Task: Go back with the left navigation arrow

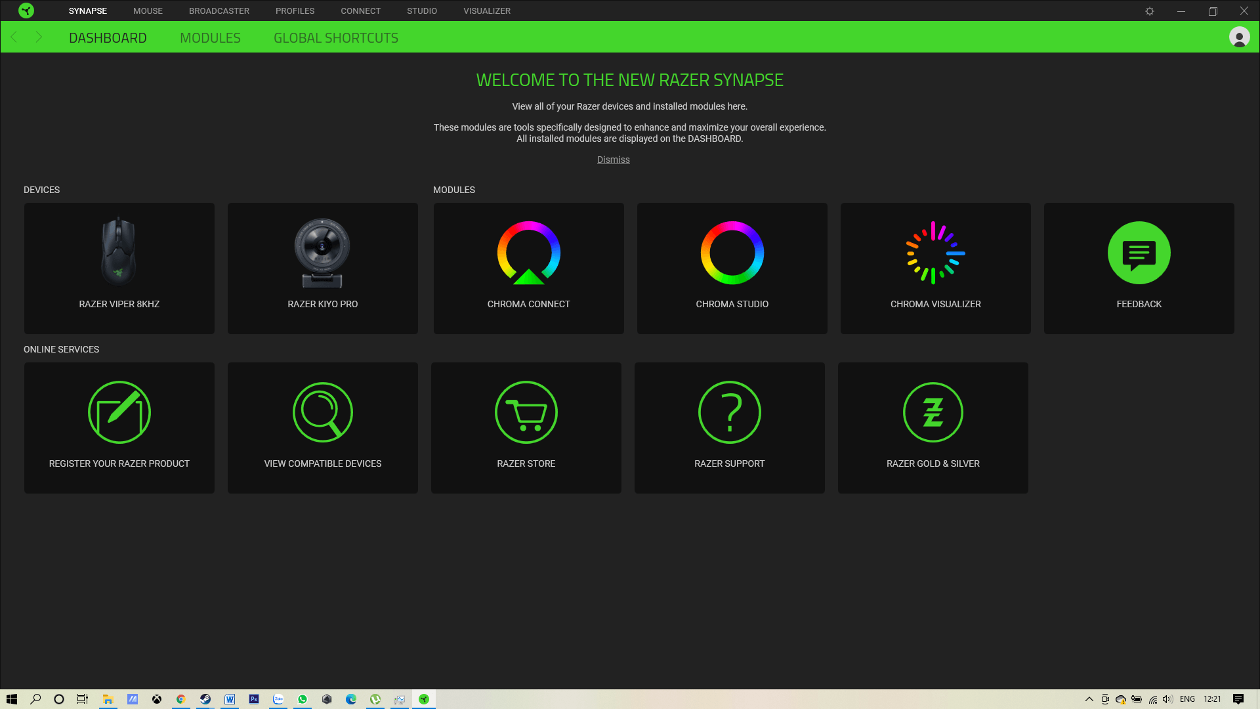Action: (14, 37)
